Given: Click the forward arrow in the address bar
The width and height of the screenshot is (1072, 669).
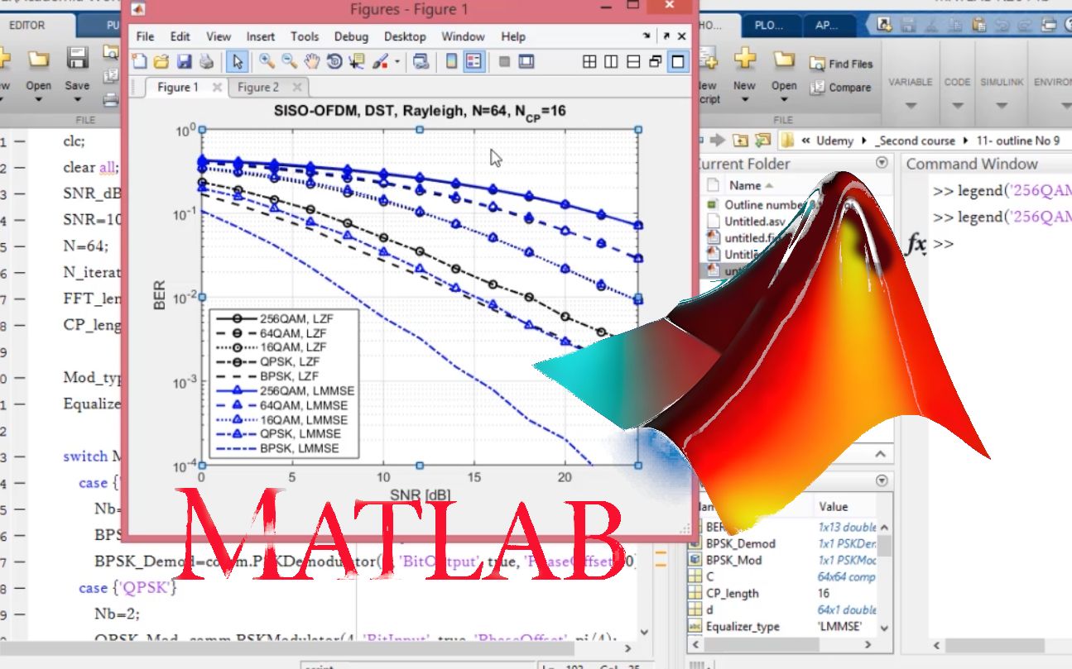Looking at the screenshot, I should 719,140.
